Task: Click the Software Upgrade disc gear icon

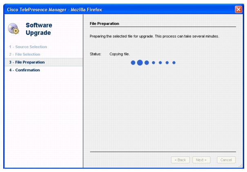Action: (13, 29)
